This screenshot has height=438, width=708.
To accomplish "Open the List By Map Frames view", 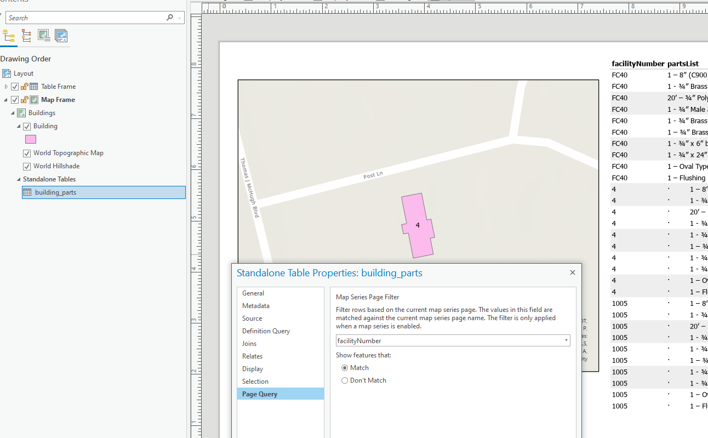I will [43, 35].
